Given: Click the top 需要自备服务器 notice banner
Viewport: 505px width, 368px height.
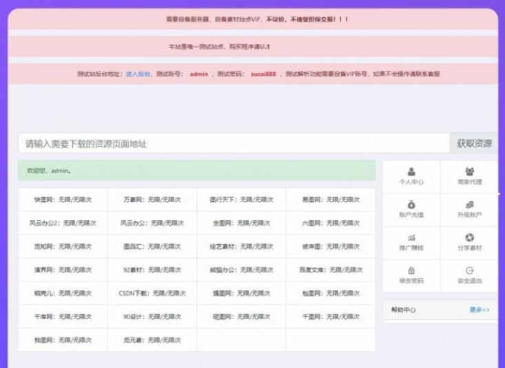Looking at the screenshot, I should pyautogui.click(x=253, y=19).
